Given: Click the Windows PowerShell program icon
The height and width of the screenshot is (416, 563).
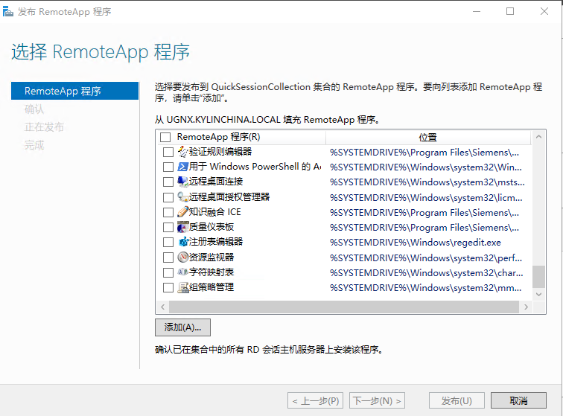Looking at the screenshot, I should tap(182, 167).
